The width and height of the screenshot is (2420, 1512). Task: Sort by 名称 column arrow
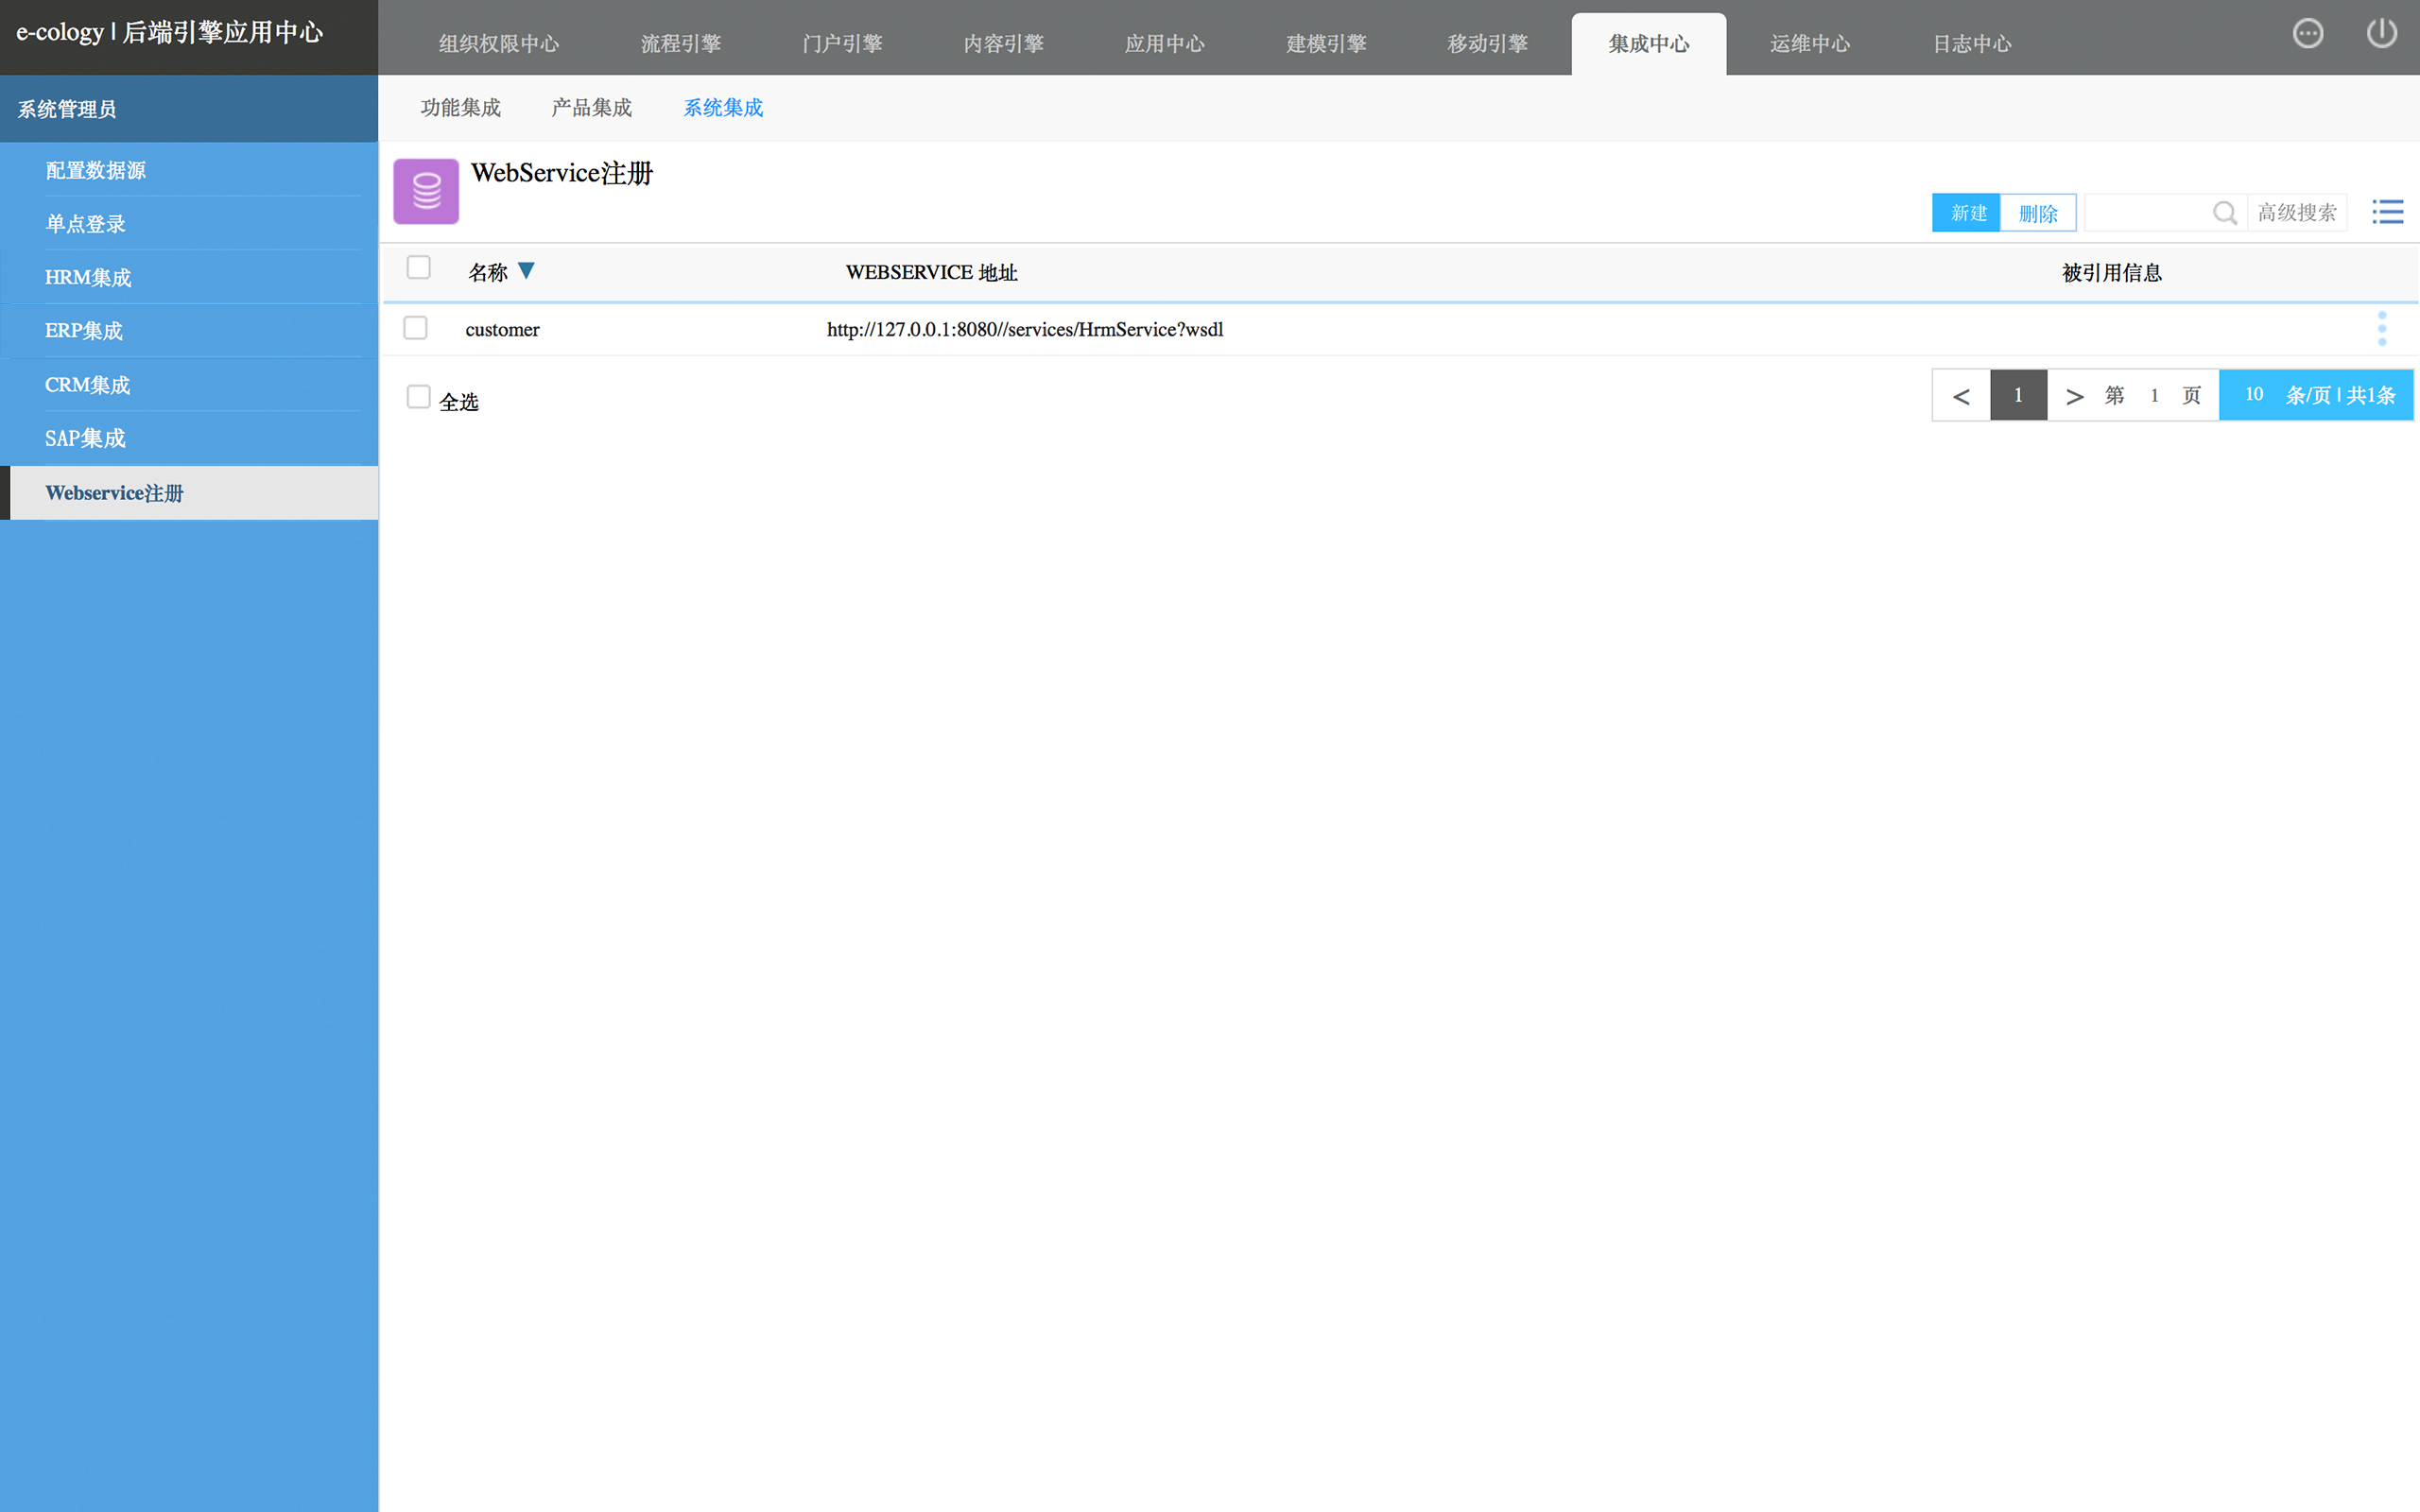click(526, 271)
